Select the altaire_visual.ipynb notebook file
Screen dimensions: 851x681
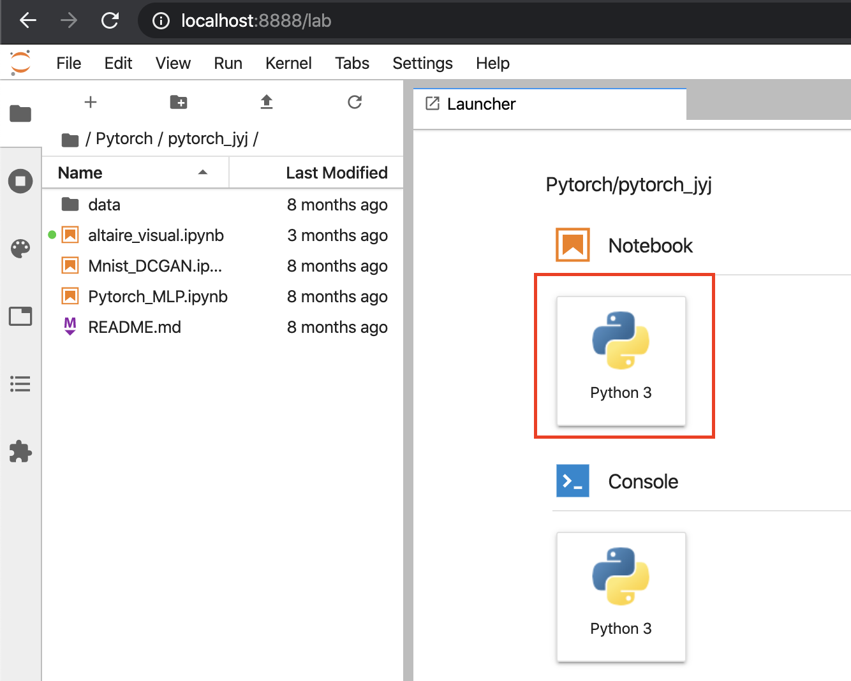pos(156,235)
